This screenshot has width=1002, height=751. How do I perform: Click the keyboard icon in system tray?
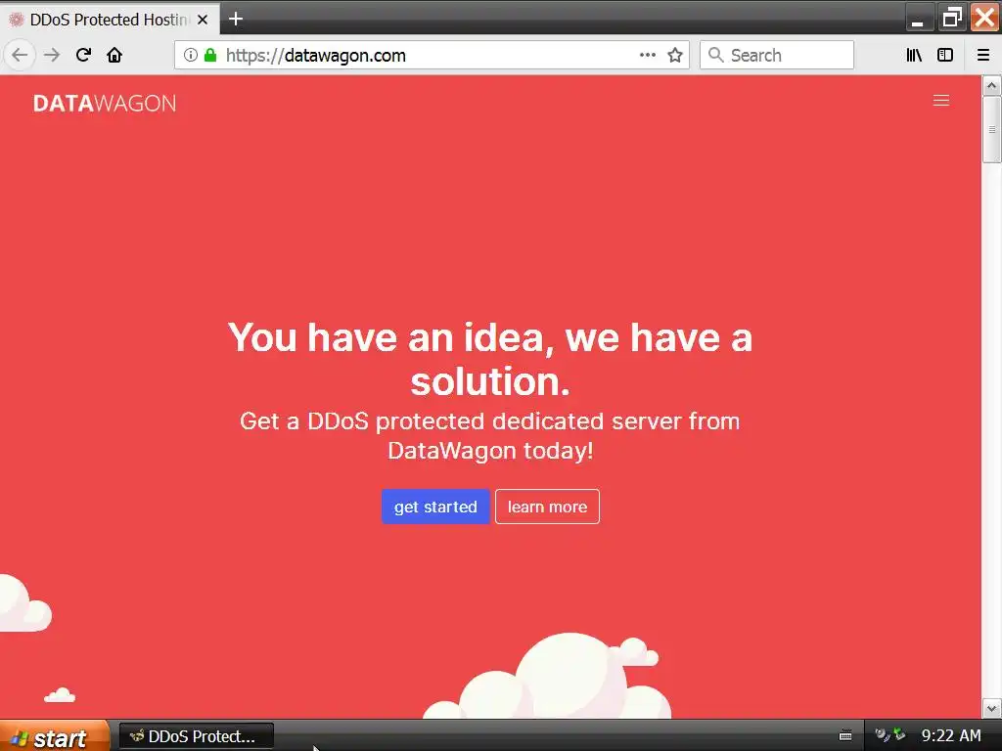point(845,735)
